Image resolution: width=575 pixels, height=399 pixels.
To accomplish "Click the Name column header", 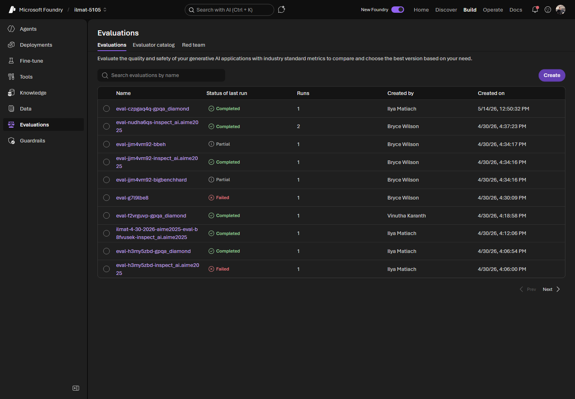I will click(x=123, y=93).
